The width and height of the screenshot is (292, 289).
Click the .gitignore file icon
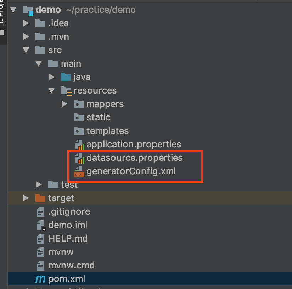40,212
